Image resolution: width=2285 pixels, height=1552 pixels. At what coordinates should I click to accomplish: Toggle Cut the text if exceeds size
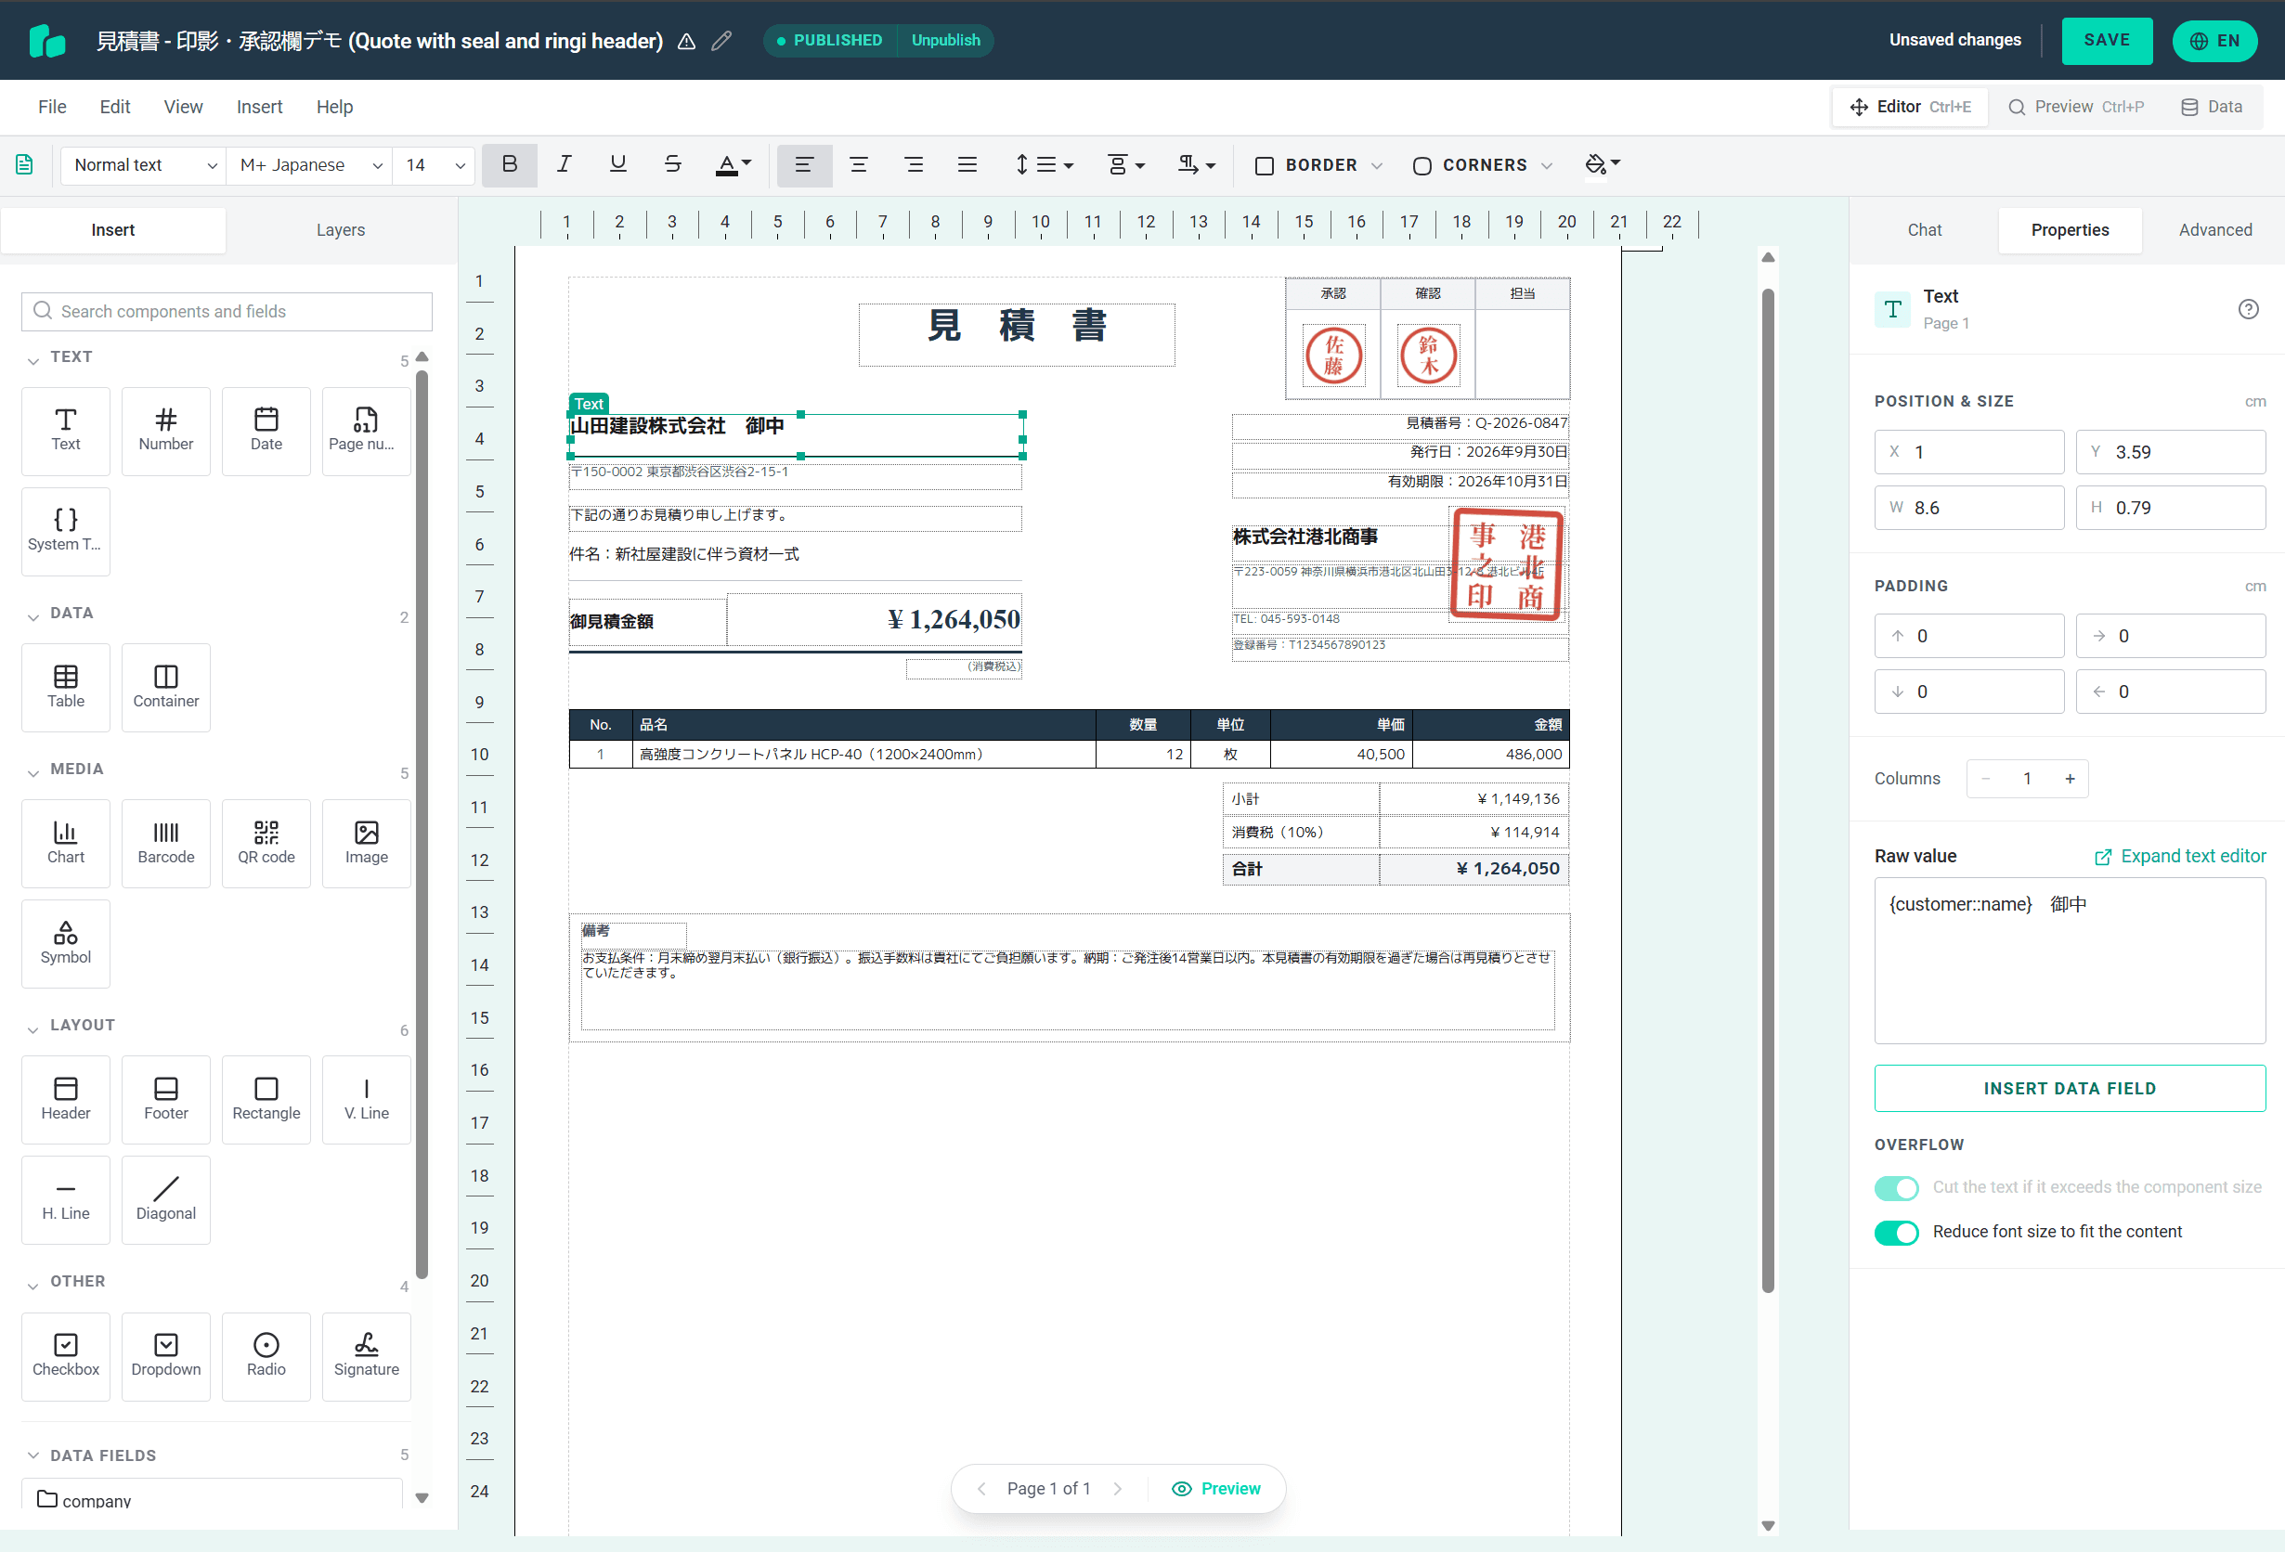(1896, 1187)
